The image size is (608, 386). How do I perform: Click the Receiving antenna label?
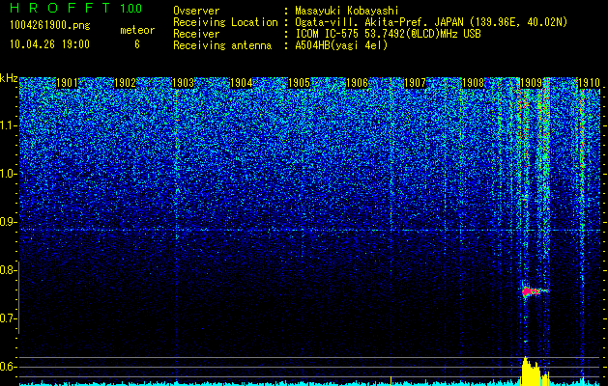tap(222, 45)
